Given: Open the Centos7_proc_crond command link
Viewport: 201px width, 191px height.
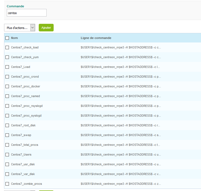Looking at the screenshot, I should (x=25, y=77).
